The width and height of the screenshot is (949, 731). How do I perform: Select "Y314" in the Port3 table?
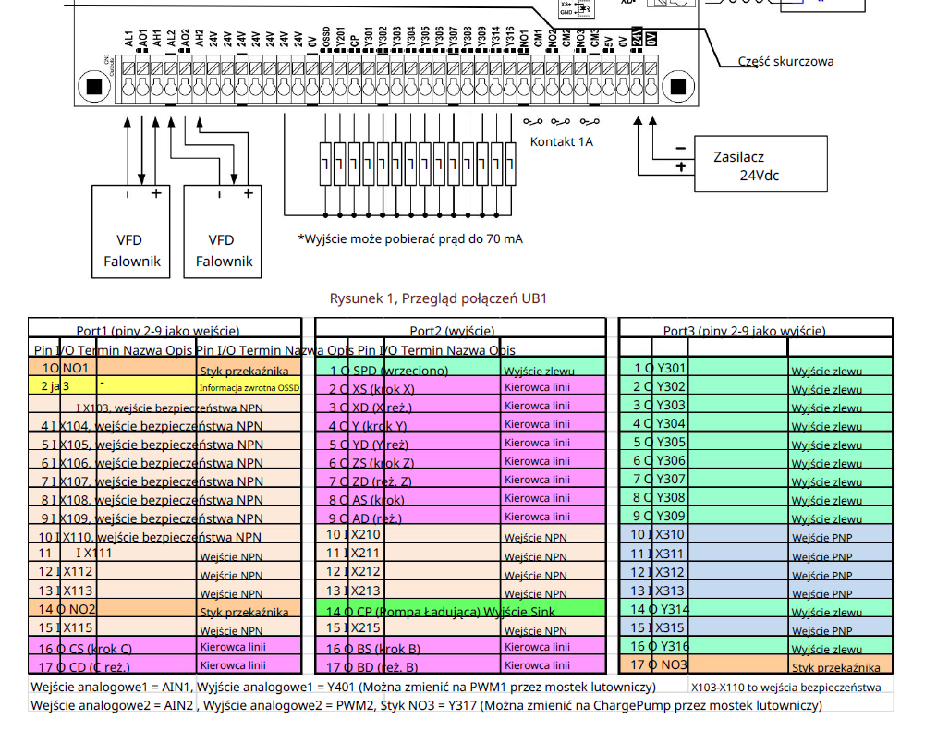[675, 609]
